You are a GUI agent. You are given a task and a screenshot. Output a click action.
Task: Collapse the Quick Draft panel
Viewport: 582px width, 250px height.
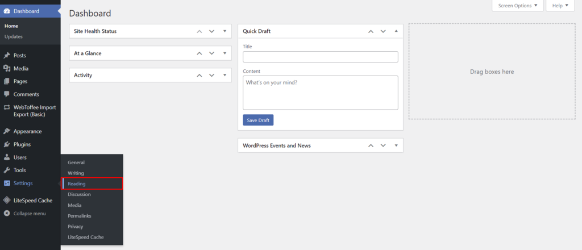pyautogui.click(x=396, y=31)
